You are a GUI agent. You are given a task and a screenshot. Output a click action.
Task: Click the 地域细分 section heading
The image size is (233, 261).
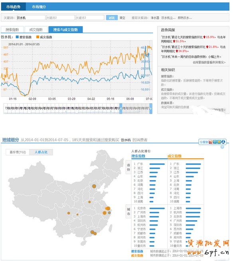click(10, 140)
